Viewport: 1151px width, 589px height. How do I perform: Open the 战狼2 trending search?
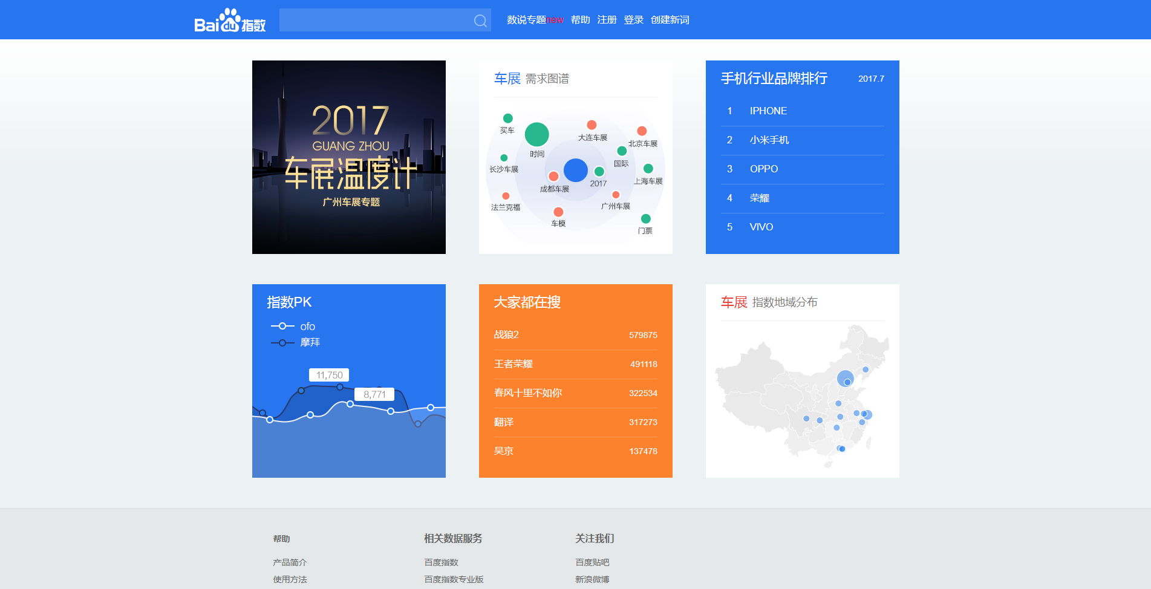click(x=576, y=335)
